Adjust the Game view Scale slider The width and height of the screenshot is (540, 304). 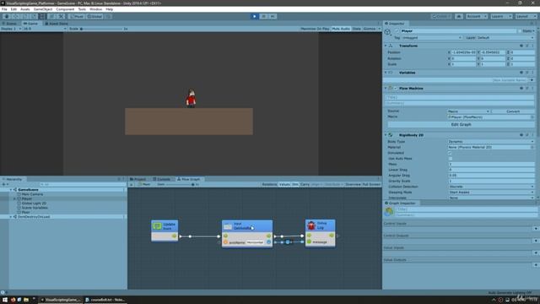point(101,29)
